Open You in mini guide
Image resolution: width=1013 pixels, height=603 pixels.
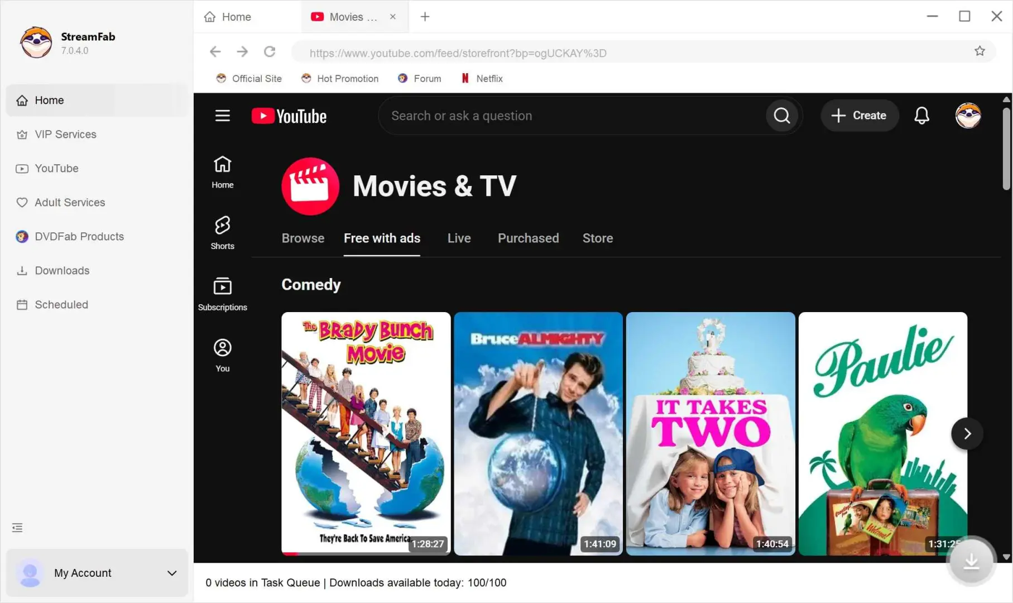point(223,356)
